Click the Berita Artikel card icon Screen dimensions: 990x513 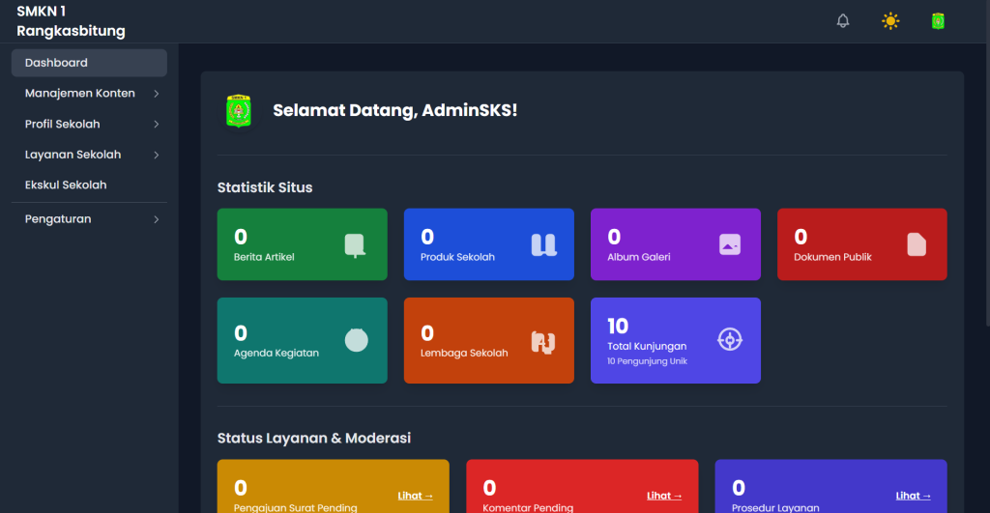pyautogui.click(x=355, y=245)
